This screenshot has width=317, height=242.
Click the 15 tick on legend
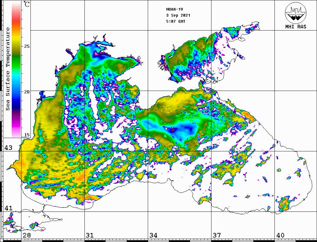[27, 135]
